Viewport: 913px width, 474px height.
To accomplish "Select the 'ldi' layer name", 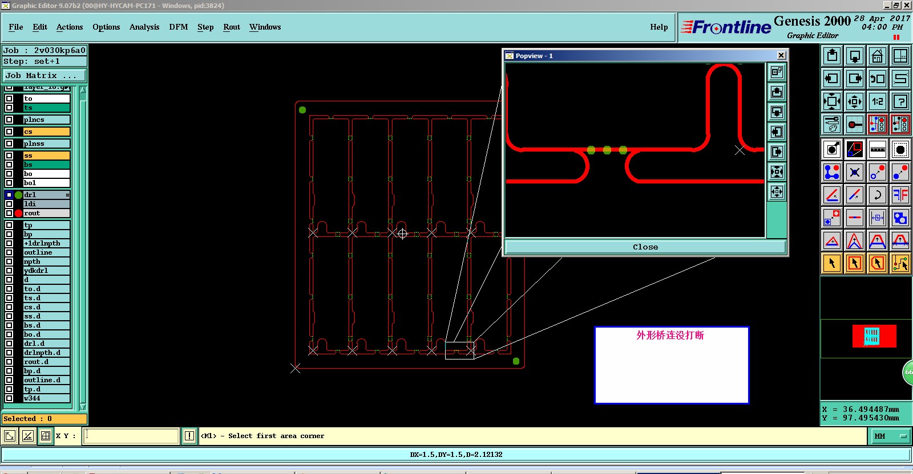I will pyautogui.click(x=46, y=204).
